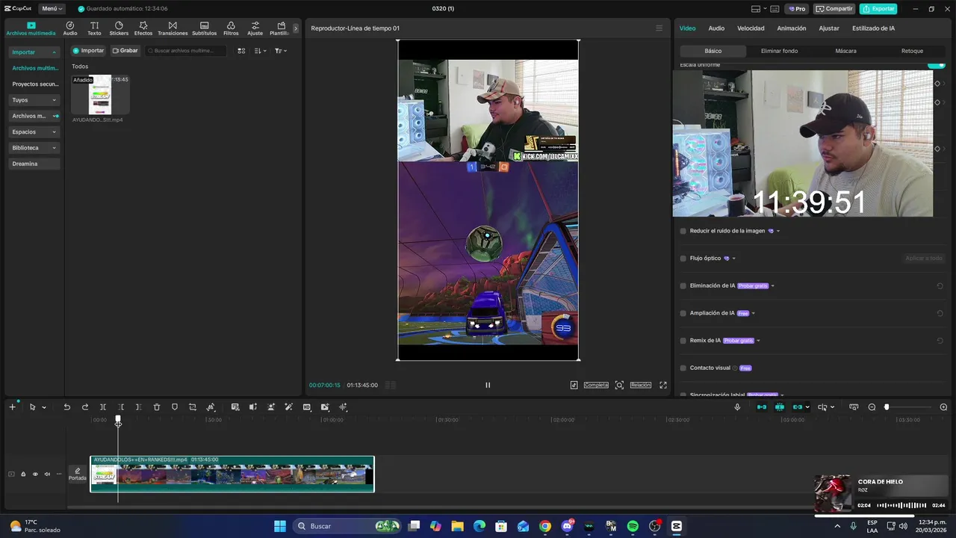Viewport: 956px width, 538px height.
Task: Open the filter media dropdown
Action: click(280, 51)
